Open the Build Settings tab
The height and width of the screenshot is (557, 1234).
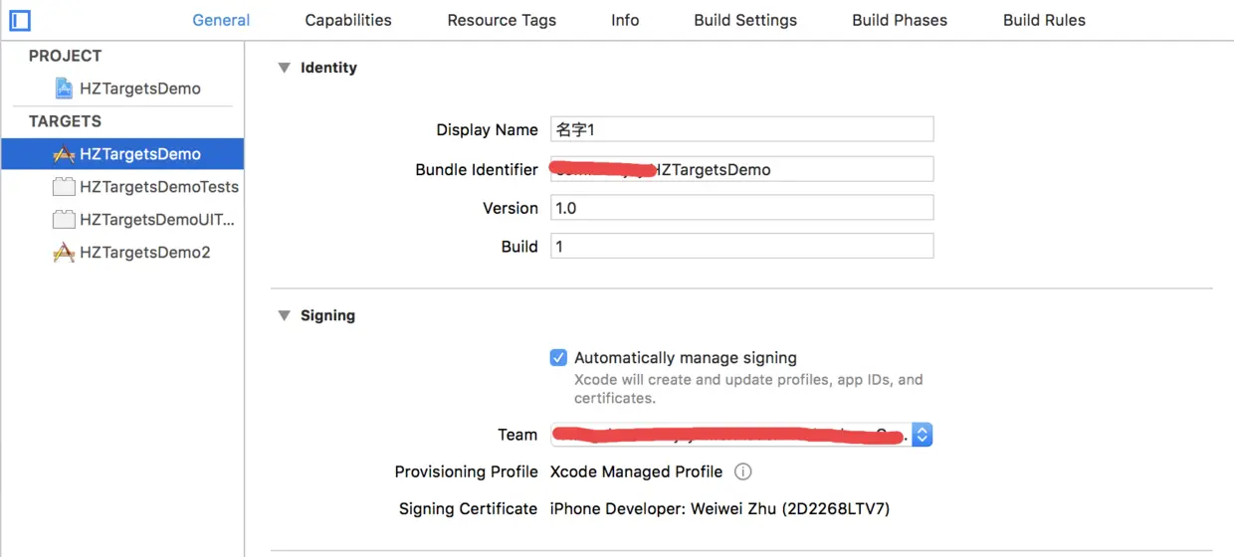(x=745, y=20)
